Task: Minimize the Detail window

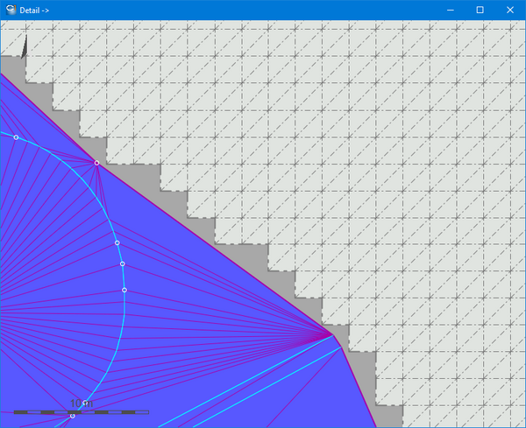Action: tap(451, 10)
